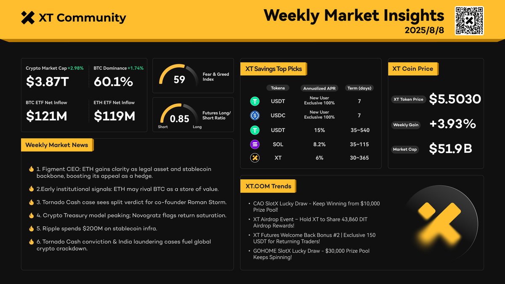Click the Roman Storm split verdict news
The height and width of the screenshot is (284, 505).
click(131, 202)
